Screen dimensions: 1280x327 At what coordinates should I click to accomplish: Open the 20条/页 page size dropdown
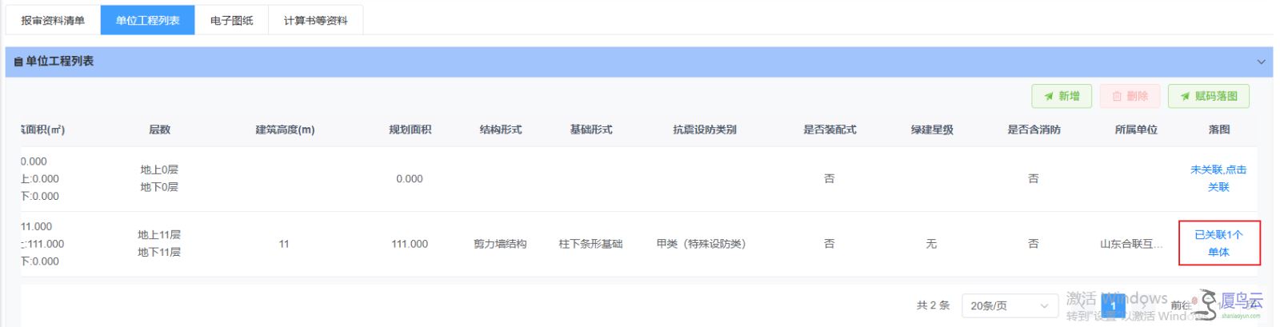(1009, 305)
